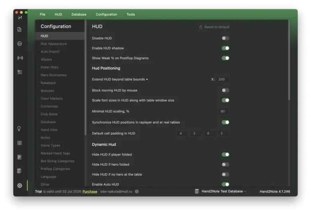The image size is (311, 214).
Task: Open the HUD menu
Action: (58, 14)
